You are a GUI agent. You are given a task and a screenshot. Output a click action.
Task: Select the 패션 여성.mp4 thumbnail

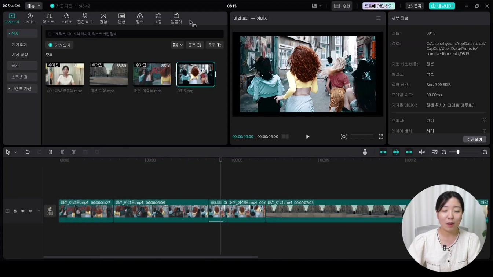(109, 74)
